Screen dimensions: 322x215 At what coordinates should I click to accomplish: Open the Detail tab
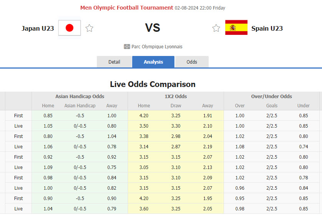[114, 62]
